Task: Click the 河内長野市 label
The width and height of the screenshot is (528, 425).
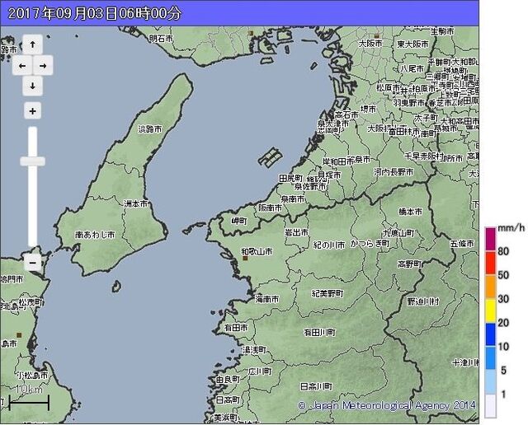Action: 394,172
